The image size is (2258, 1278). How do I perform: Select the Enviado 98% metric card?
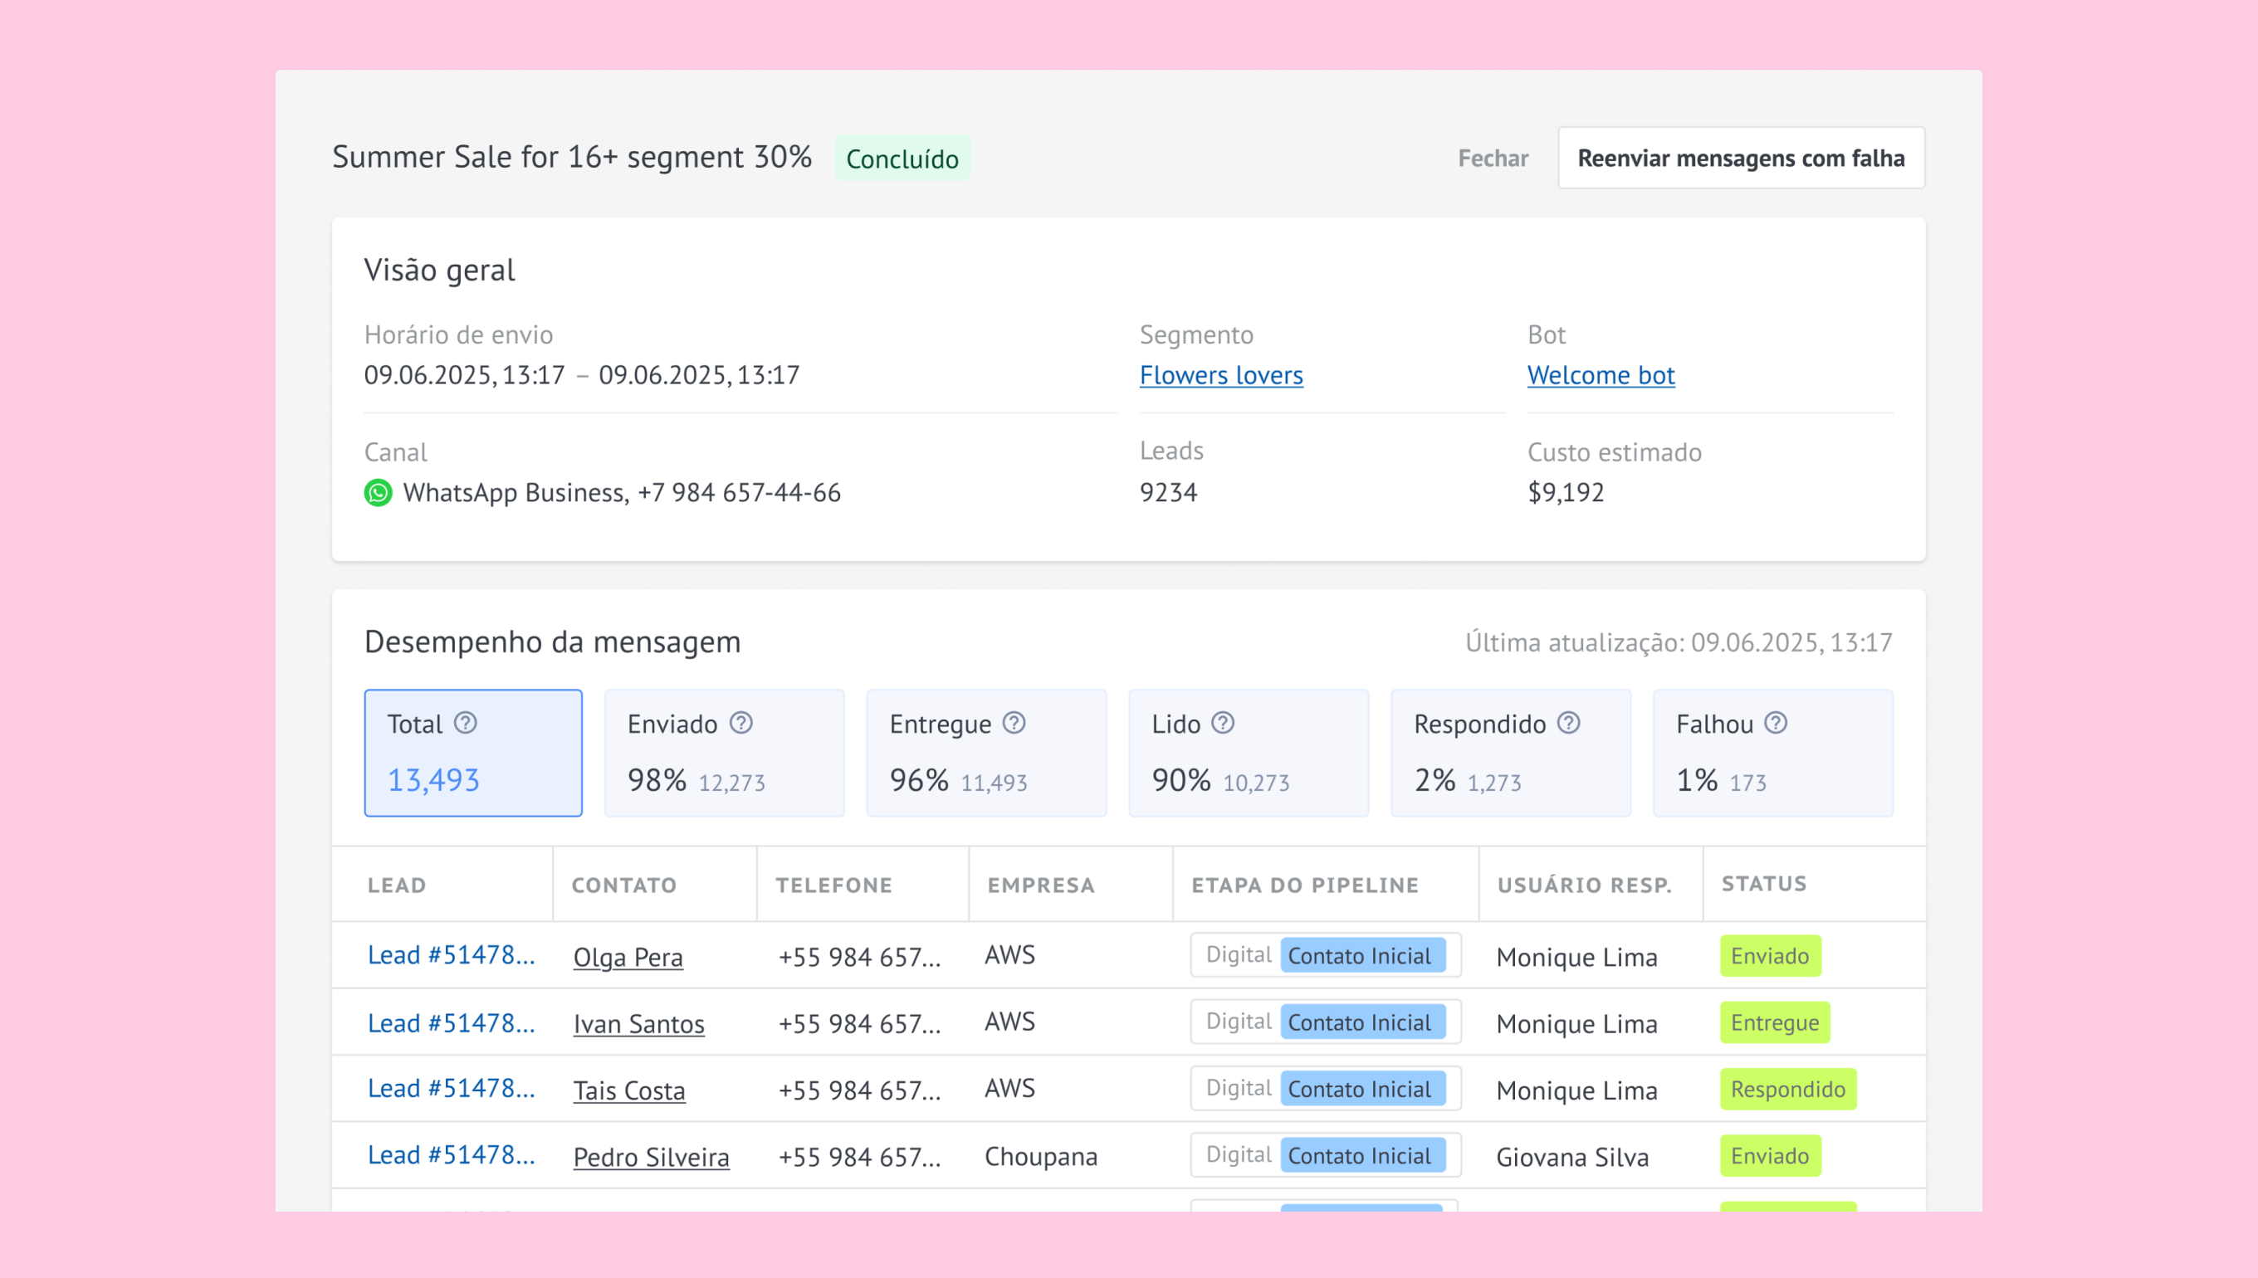click(x=724, y=754)
